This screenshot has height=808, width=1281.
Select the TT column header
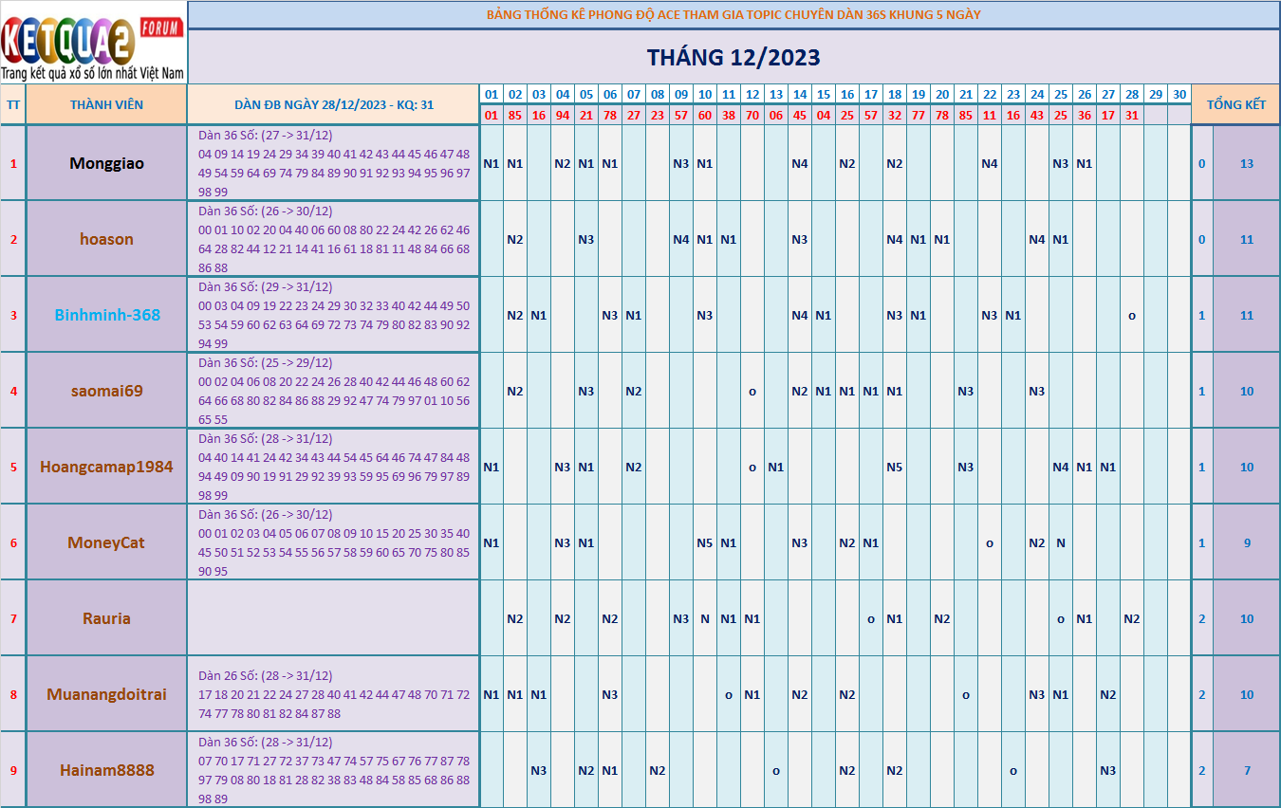(12, 104)
